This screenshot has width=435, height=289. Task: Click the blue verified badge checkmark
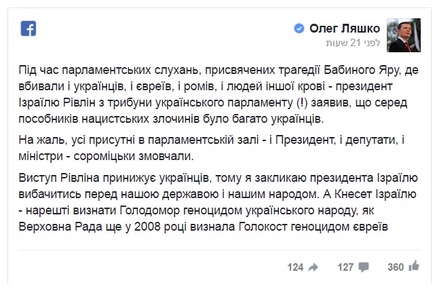coord(299,28)
